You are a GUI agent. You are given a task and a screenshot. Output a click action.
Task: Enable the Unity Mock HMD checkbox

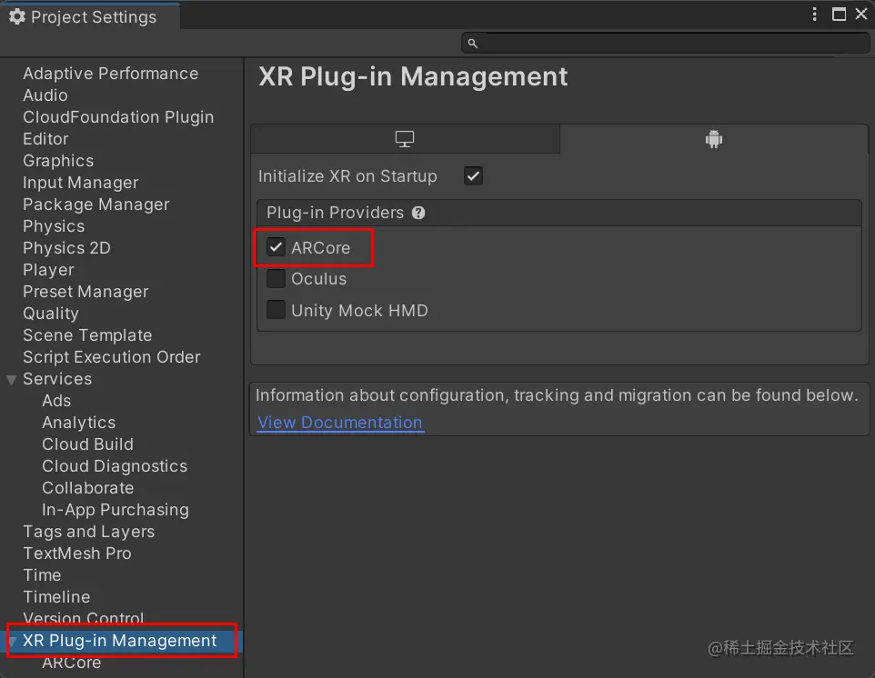click(x=276, y=309)
